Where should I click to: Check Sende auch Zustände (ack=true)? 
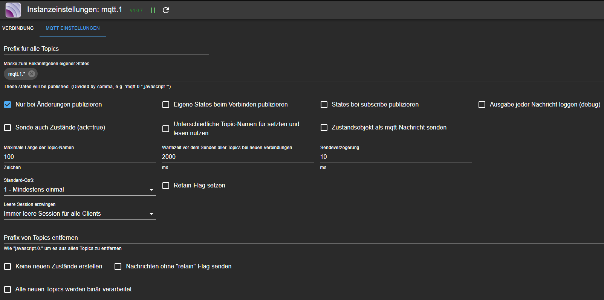coord(8,128)
